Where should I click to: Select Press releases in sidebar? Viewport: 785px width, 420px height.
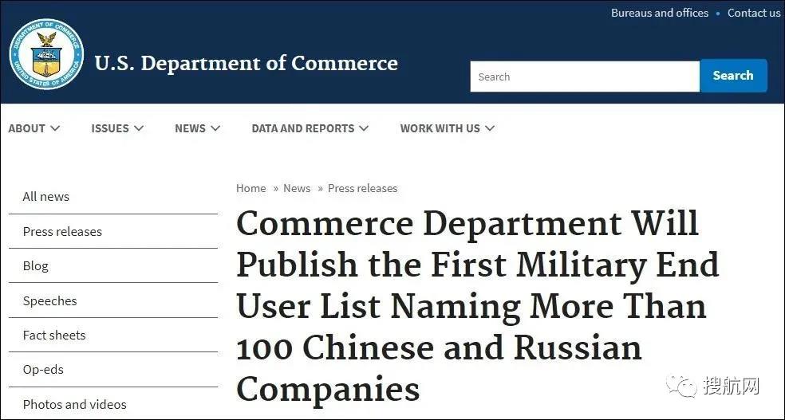tap(62, 231)
